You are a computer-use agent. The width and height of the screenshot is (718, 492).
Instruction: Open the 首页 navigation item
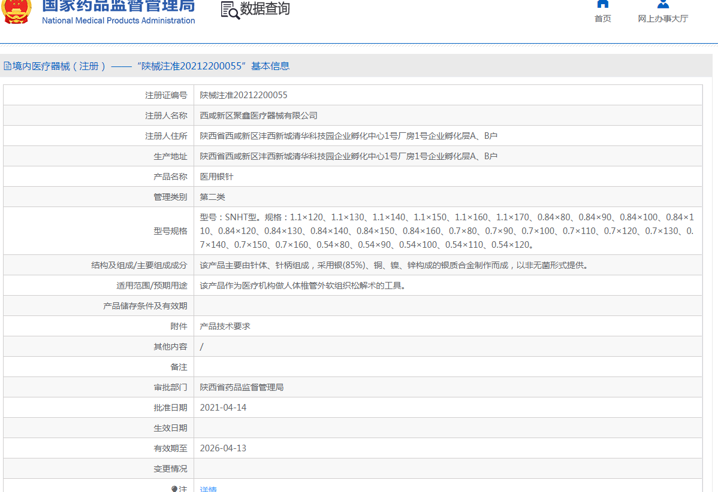(x=603, y=19)
